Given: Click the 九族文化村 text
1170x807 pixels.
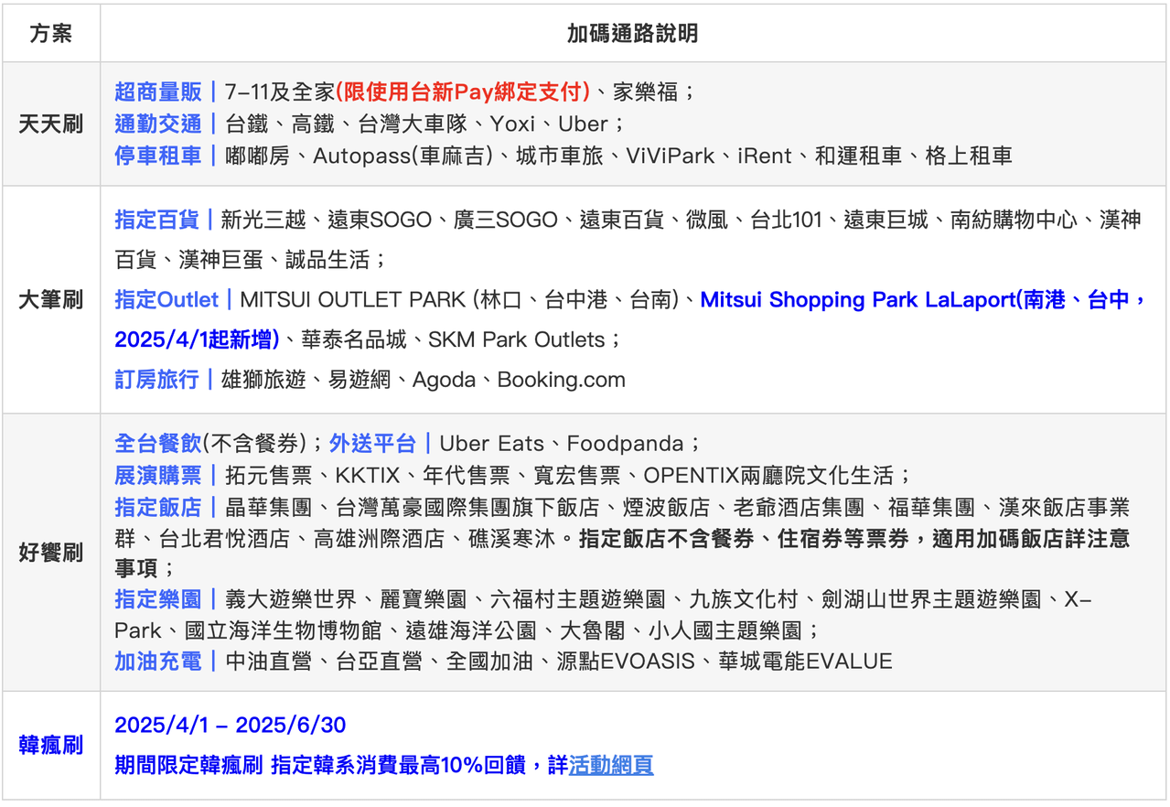Looking at the screenshot, I should pyautogui.click(x=743, y=600).
